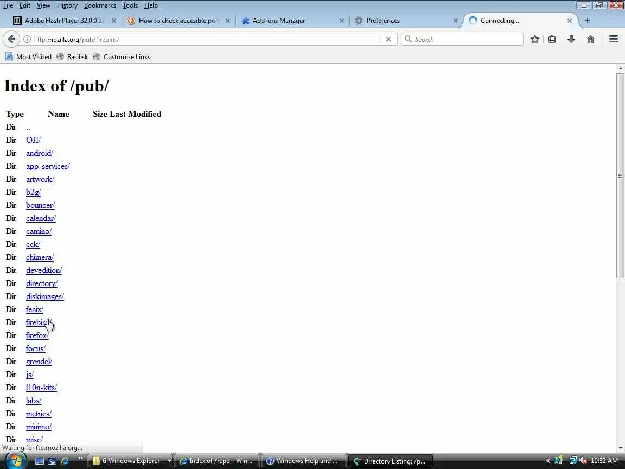This screenshot has height=469, width=625.
Task: Click the 10:32 AM system clock
Action: tap(604, 461)
